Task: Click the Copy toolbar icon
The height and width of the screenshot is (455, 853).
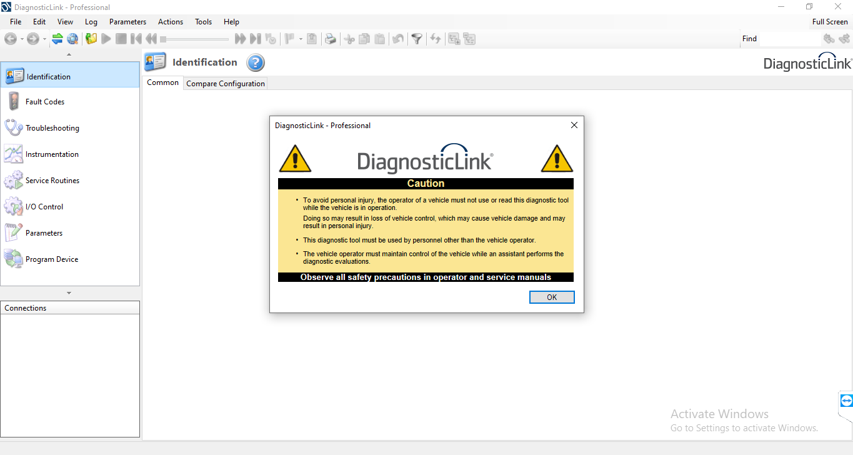Action: [x=364, y=39]
